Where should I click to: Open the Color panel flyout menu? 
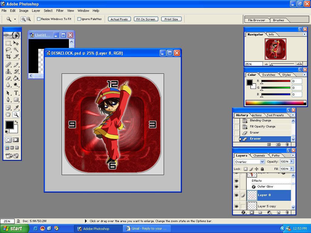pos(304,75)
